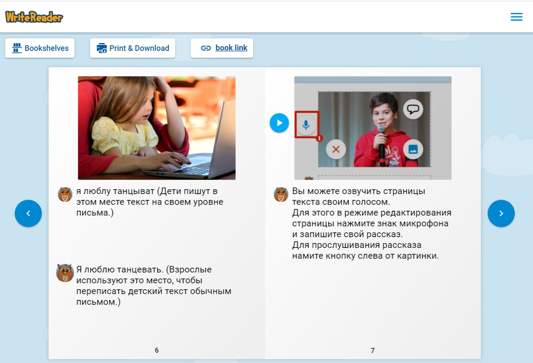This screenshot has width=533, height=363.
Task: Click the Print & Download button
Action: tap(132, 48)
